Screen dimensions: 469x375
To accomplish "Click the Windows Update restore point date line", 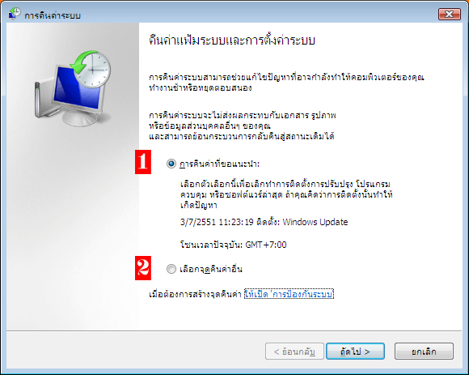I will tap(264, 222).
